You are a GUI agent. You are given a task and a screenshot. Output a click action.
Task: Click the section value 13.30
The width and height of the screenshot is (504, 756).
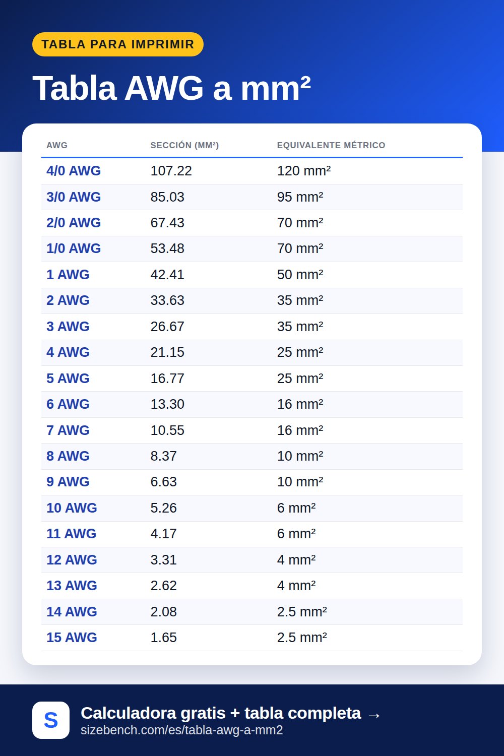pyautogui.click(x=167, y=404)
